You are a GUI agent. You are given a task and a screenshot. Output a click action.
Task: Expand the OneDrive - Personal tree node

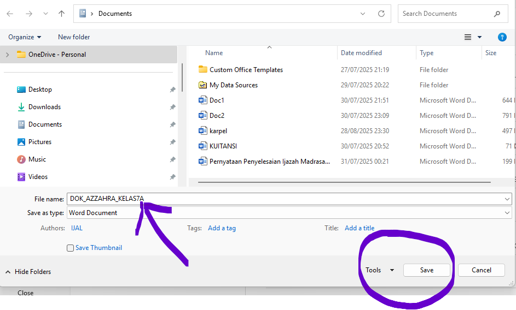click(x=7, y=55)
